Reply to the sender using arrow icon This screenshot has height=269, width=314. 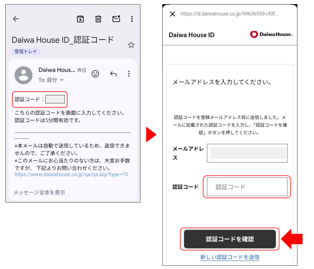click(113, 74)
